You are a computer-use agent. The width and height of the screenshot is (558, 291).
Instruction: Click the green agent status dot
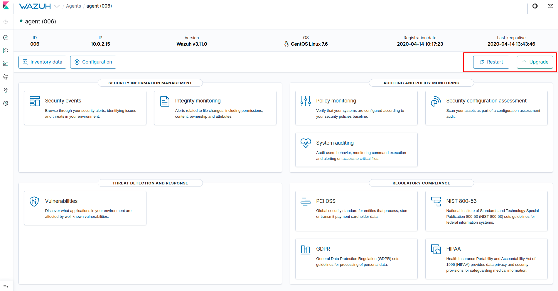coord(21,21)
